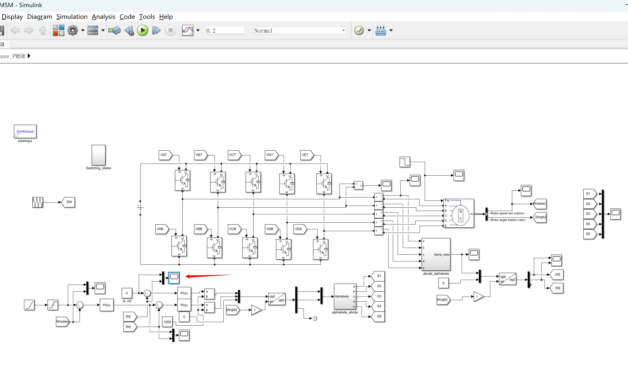Image resolution: width=628 pixels, height=372 pixels.
Task: Expand the simulation mode Normal dropdown
Action: pos(344,31)
